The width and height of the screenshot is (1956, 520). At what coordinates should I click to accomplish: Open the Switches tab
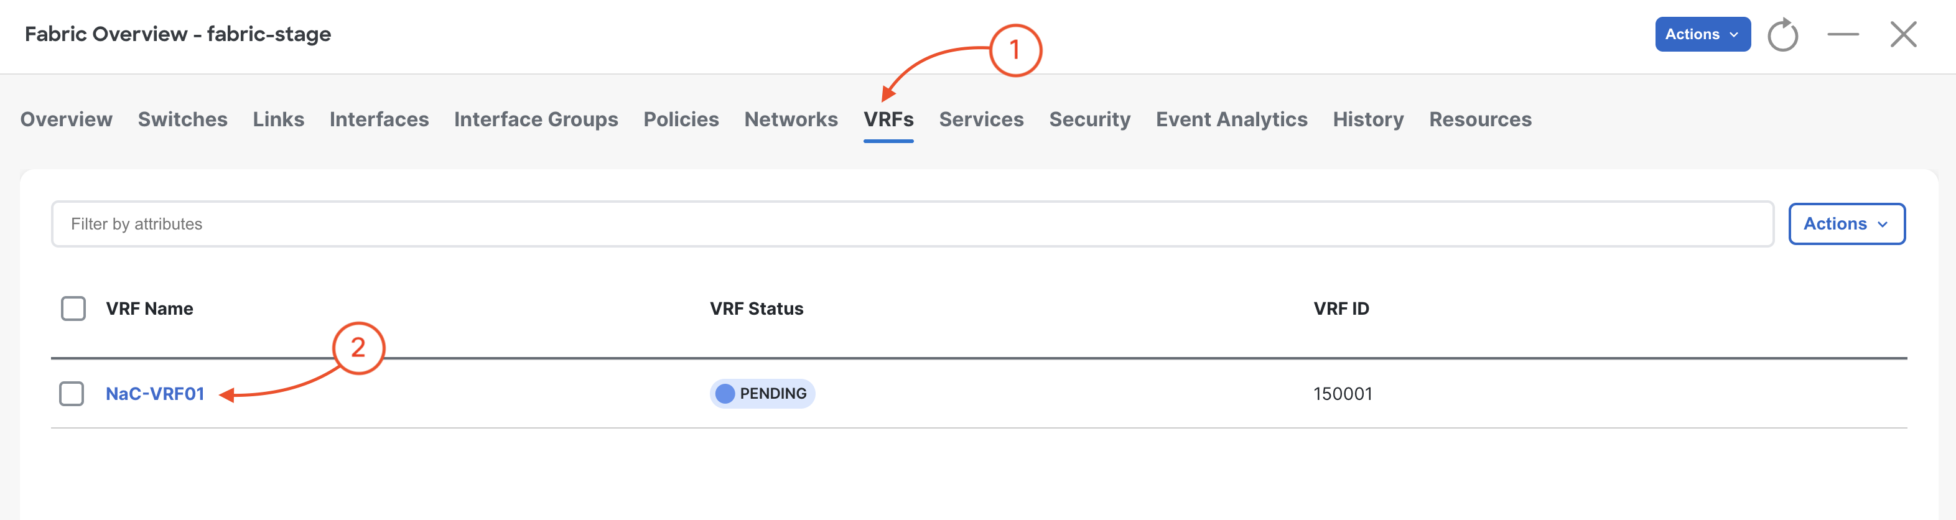tap(182, 119)
